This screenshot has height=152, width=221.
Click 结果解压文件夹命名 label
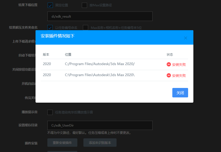[23, 27]
